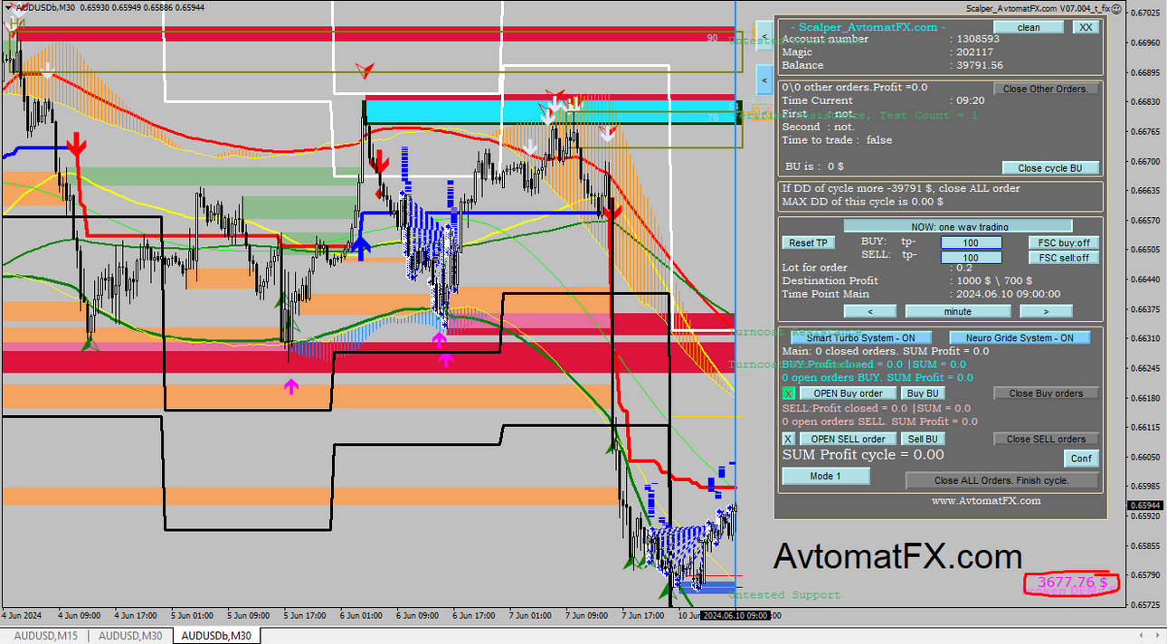1167x644 pixels.
Task: Click the 0.67025 price scale label
Action: (x=1145, y=13)
